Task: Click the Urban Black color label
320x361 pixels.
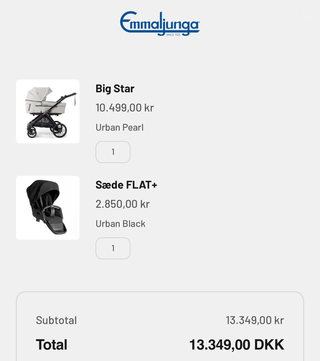Action: tap(120, 224)
